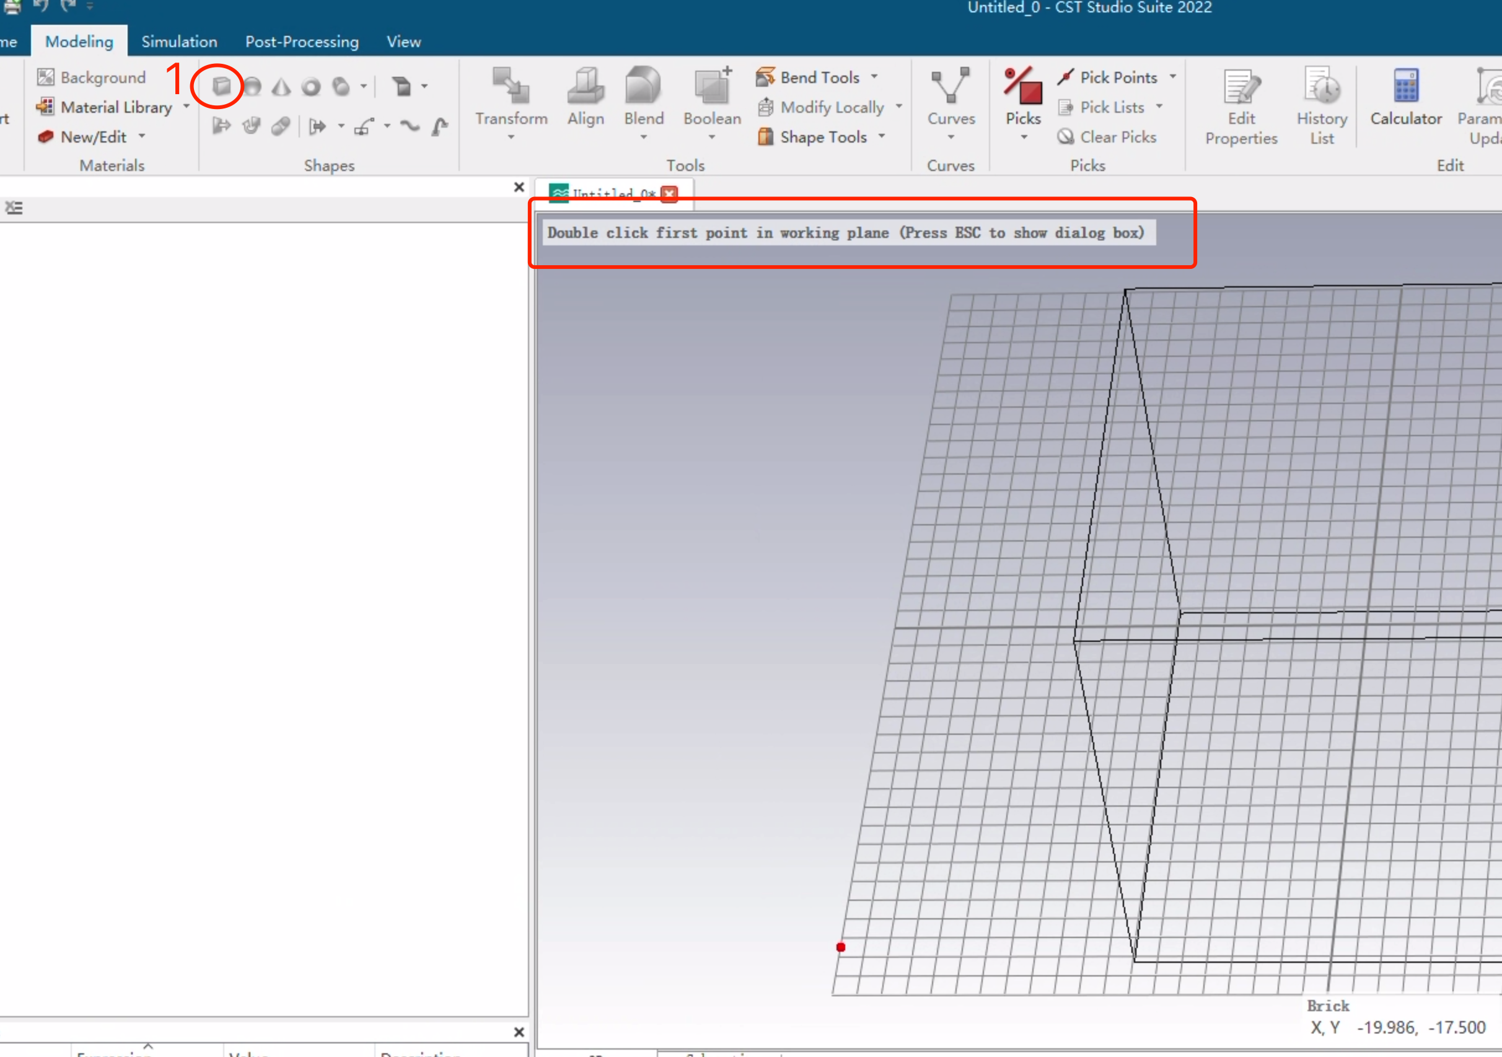1502x1057 pixels.
Task: Select the Cone shape tool
Action: (281, 86)
